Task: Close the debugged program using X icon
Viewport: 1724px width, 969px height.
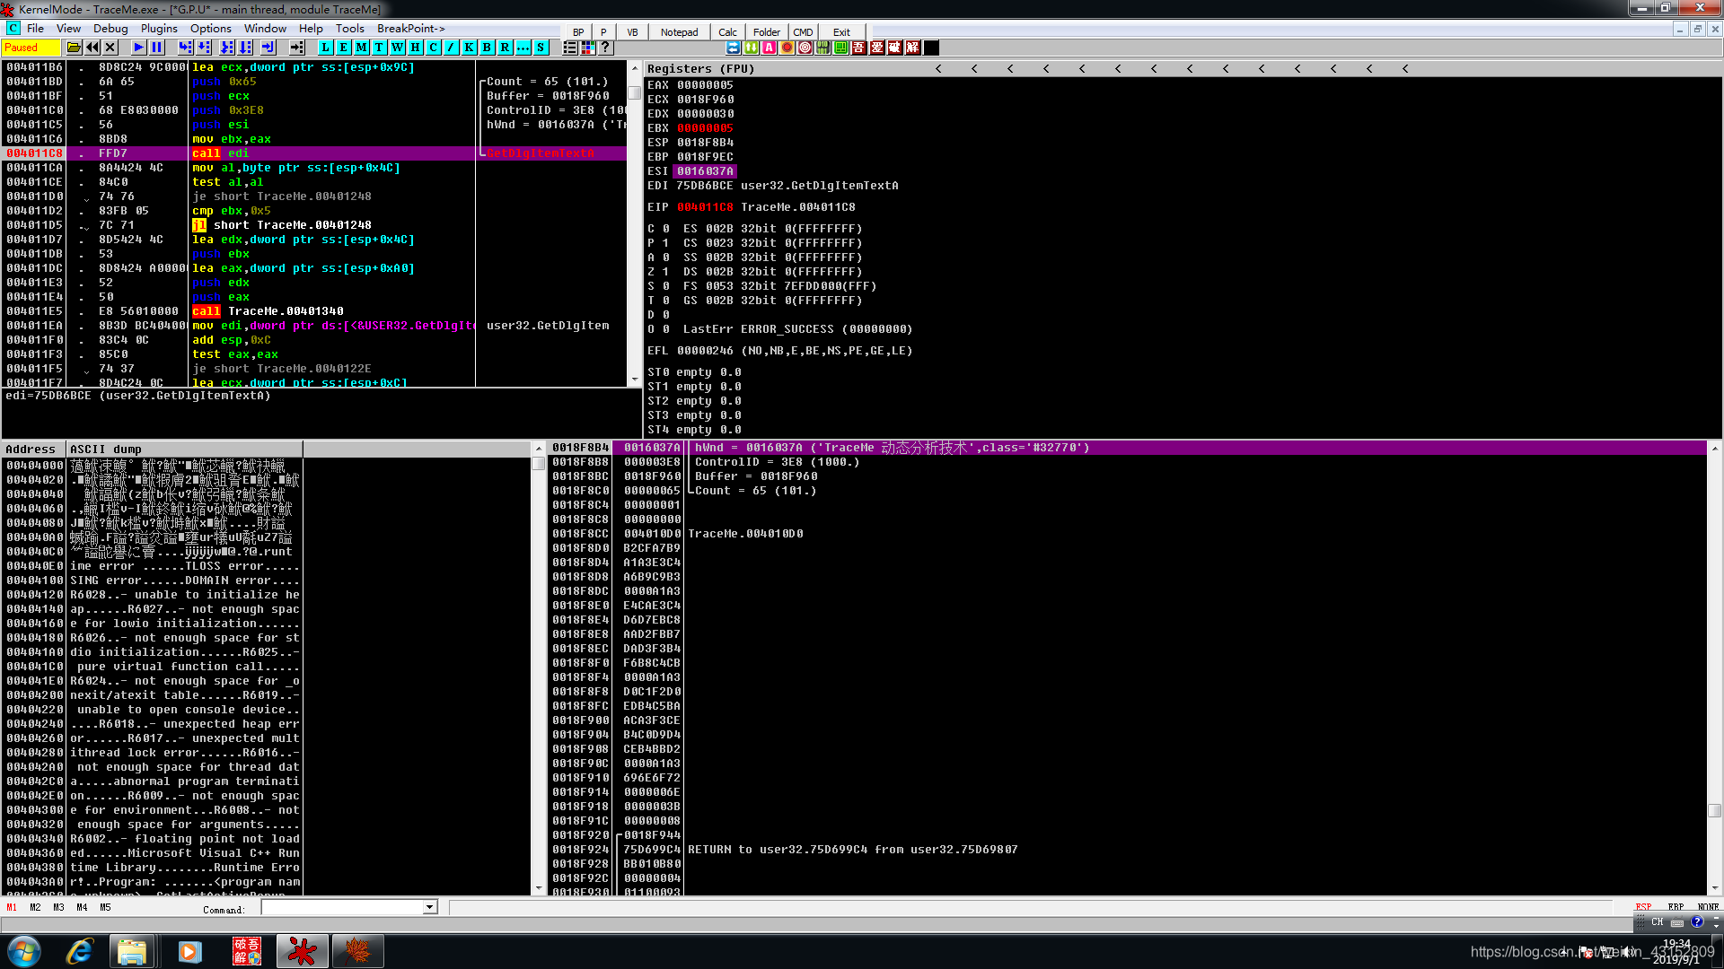Action: click(x=110, y=48)
